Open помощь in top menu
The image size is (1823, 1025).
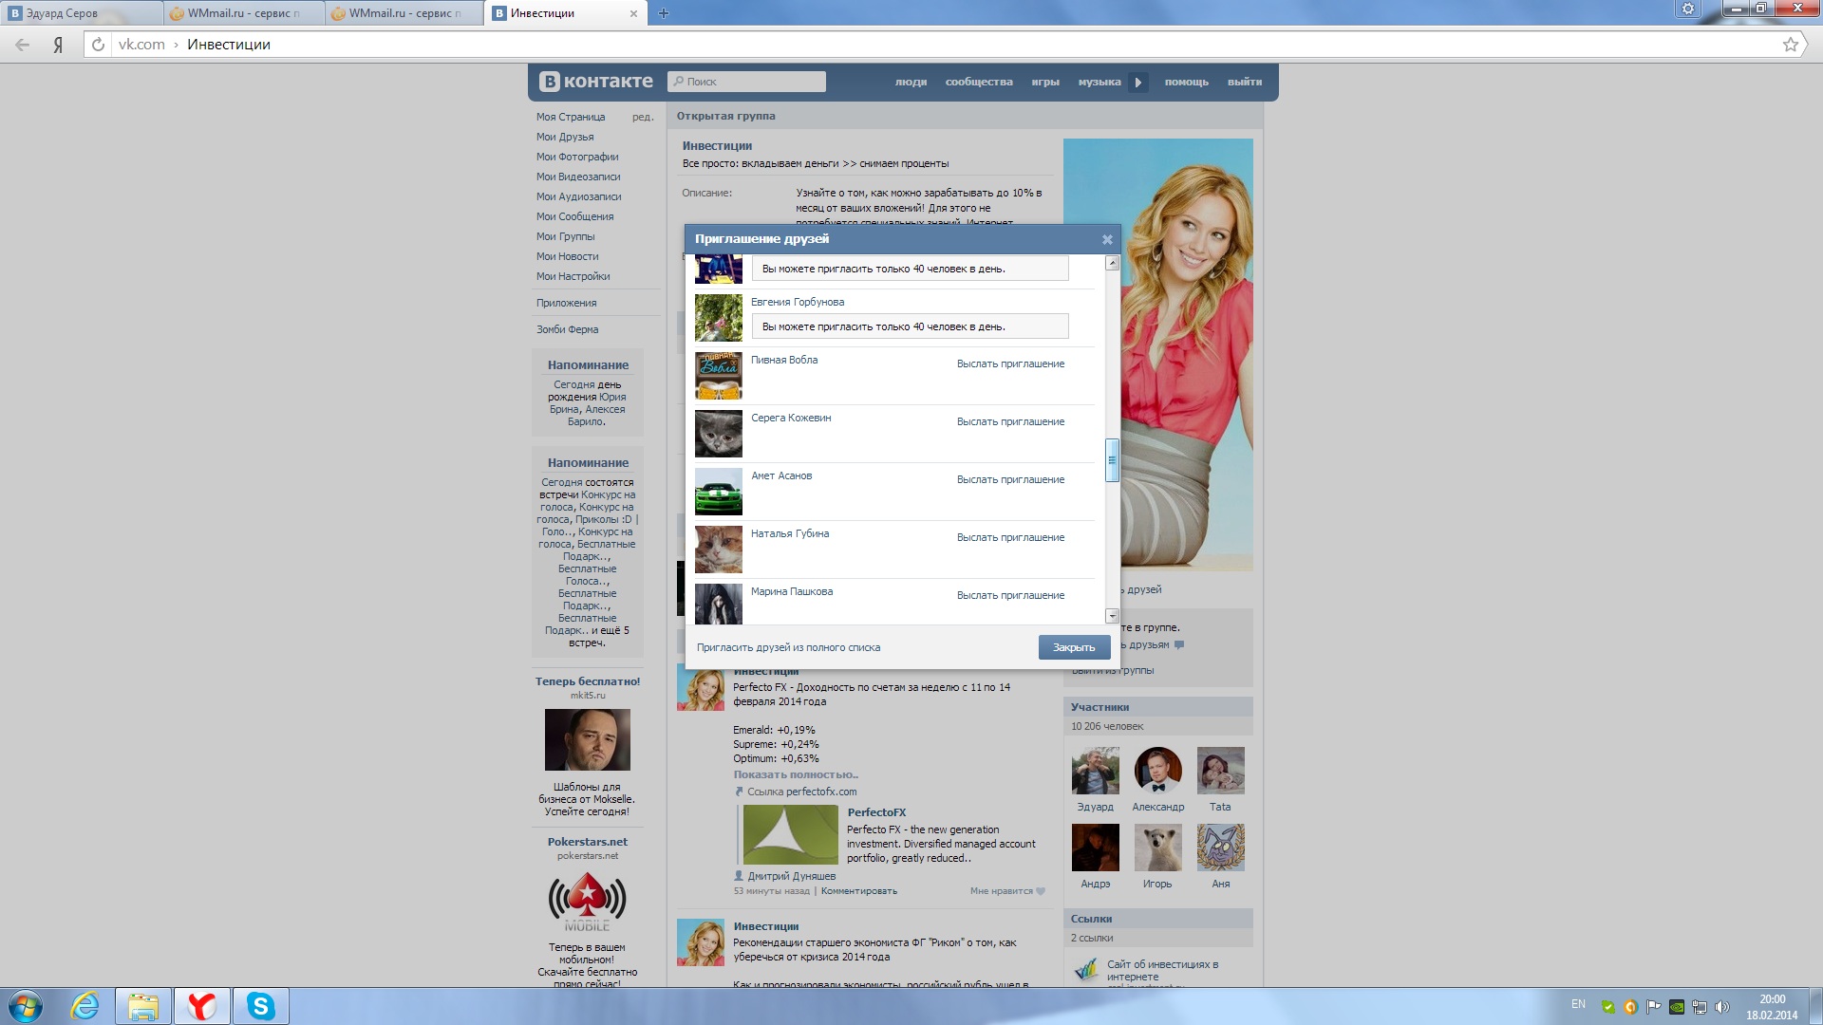tap(1187, 82)
